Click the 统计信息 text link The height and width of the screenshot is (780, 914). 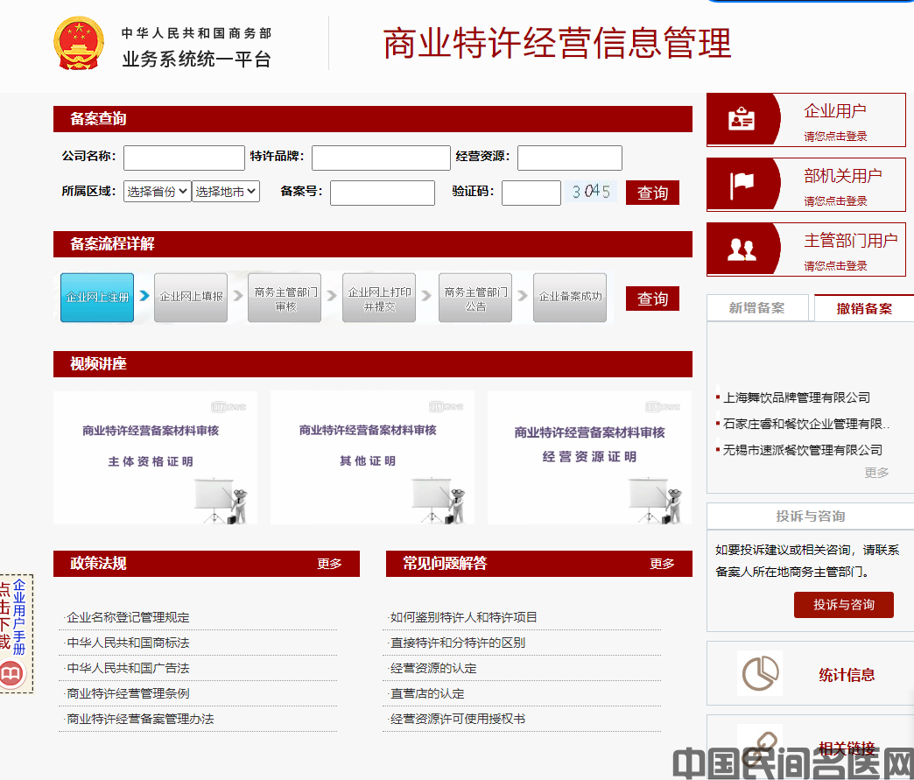pyautogui.click(x=847, y=675)
